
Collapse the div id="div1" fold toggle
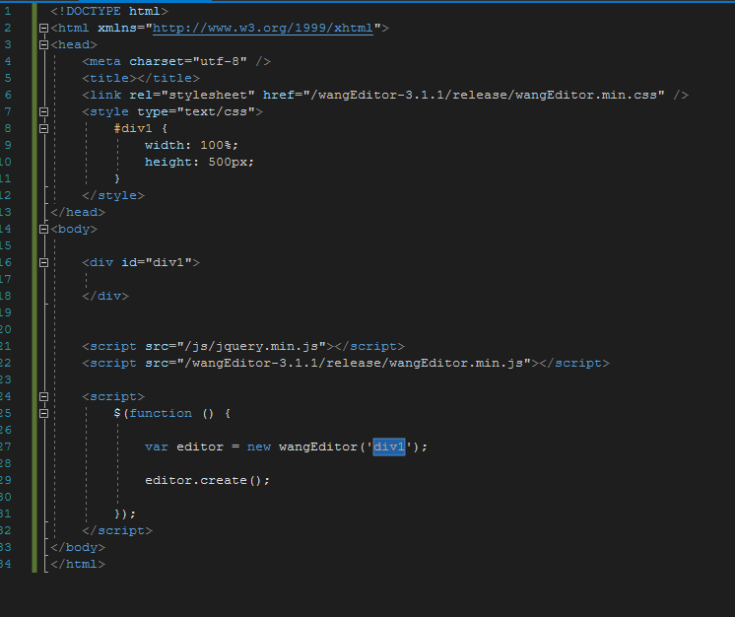click(43, 262)
